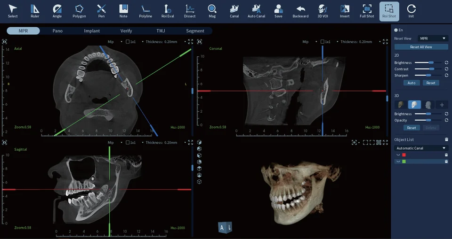Screen dimensions: 452x239
Task: Capture screenshot of the Coronal view
Action: (x=200, y=42)
